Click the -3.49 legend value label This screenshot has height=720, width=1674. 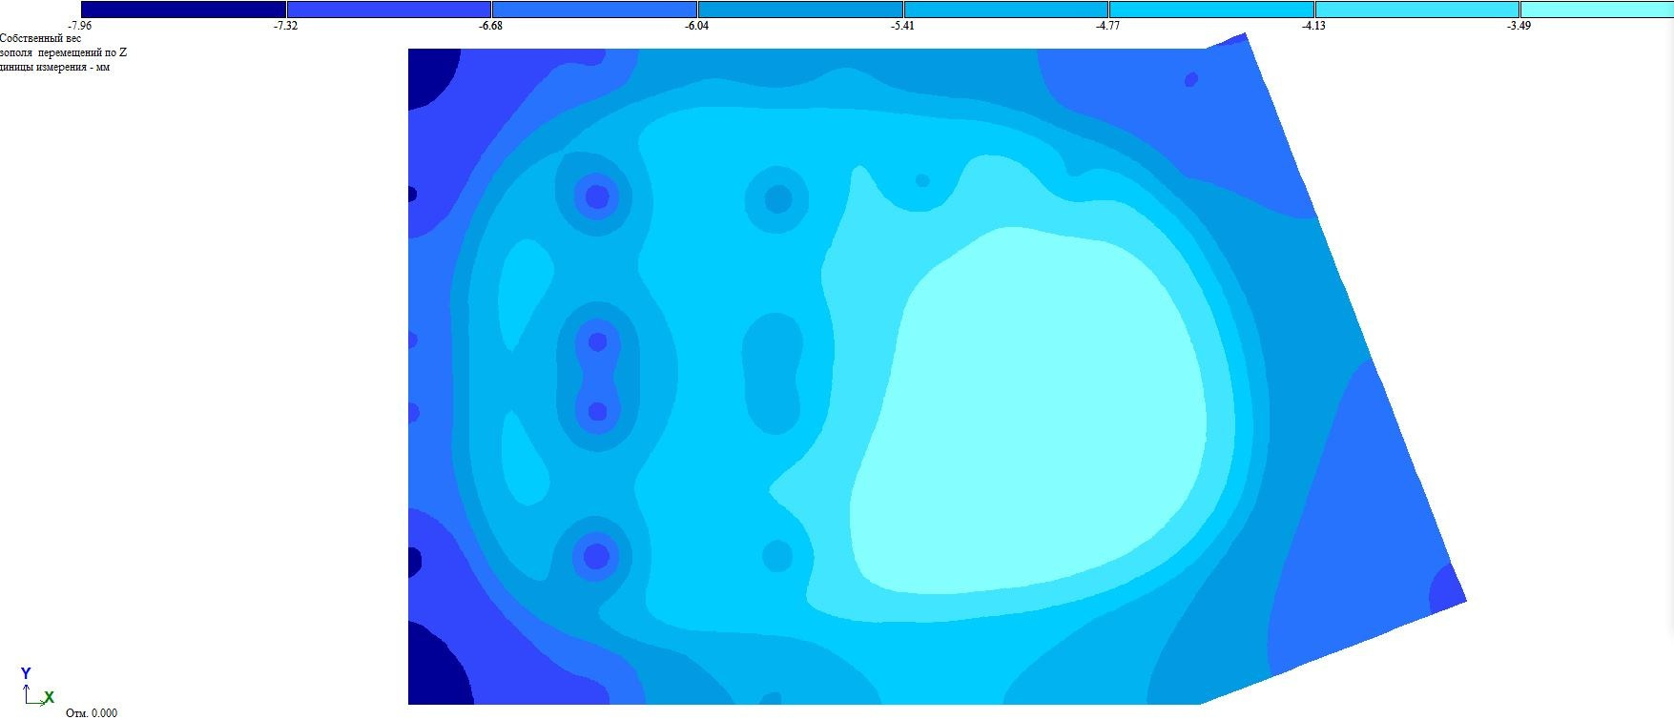(x=1519, y=26)
